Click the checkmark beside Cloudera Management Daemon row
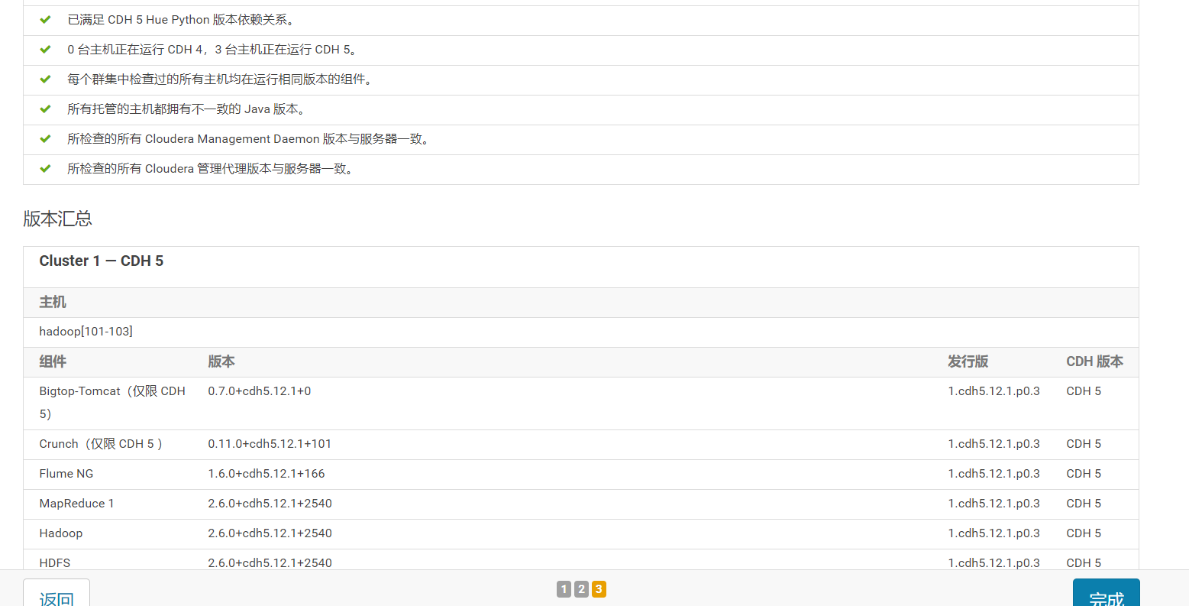 [45, 139]
